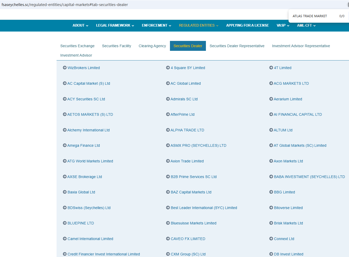
Task: Click the arrow icon beside AETOS MARKETS (S) LTD
Action: click(65, 114)
